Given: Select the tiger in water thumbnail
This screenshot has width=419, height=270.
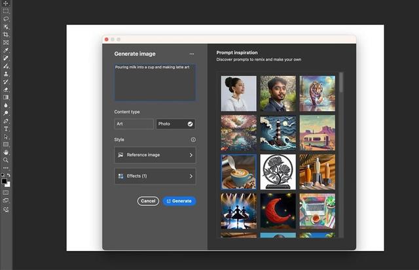Looking at the screenshot, I should [317, 93].
